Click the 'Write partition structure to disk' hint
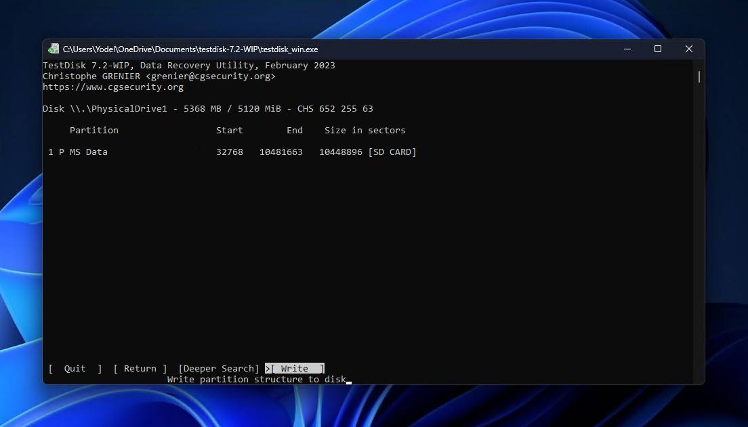This screenshot has width=748, height=427. (x=257, y=380)
